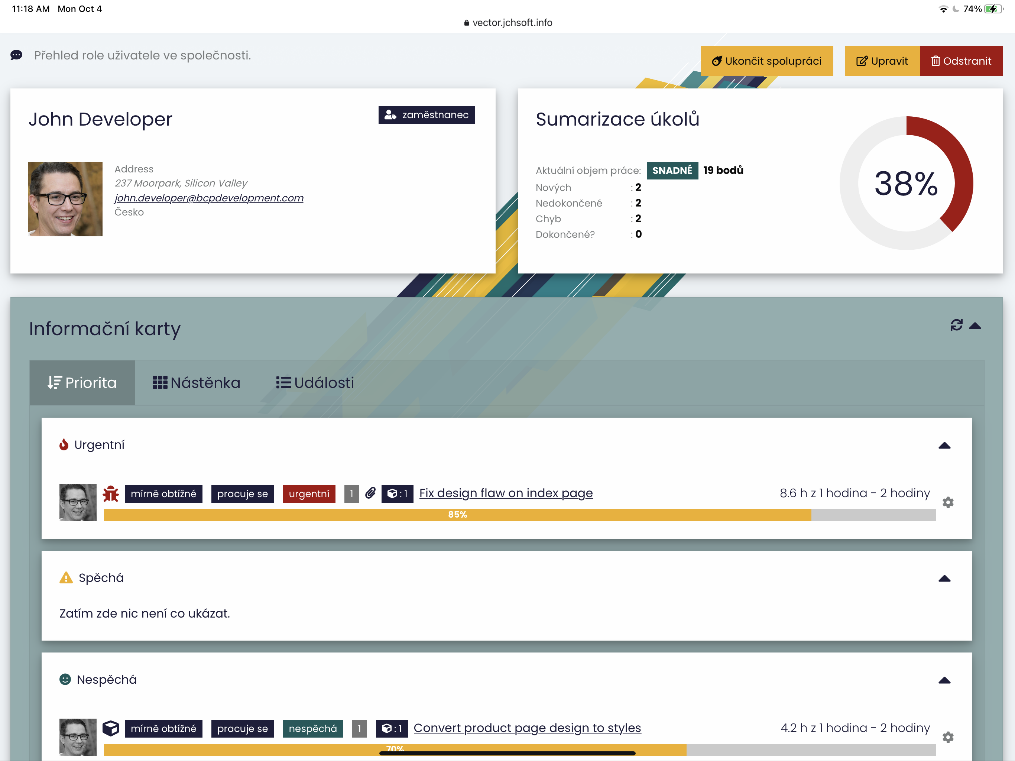1015x761 pixels.
Task: Switch to the Nástěnka tab
Action: point(197,382)
